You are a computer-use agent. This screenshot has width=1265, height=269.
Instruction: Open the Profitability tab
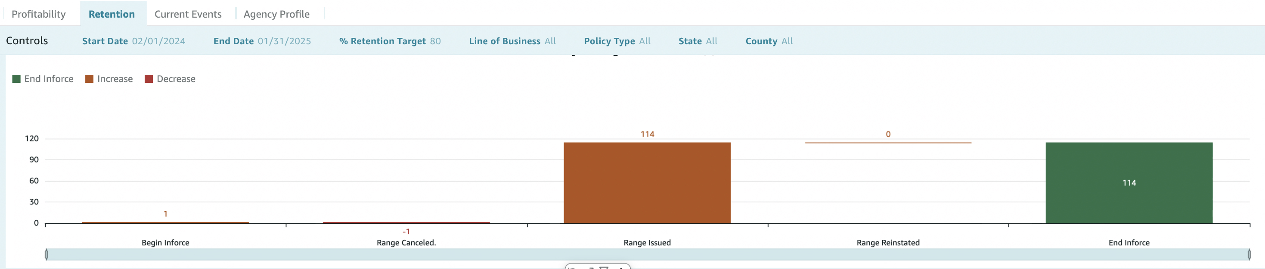pyautogui.click(x=38, y=14)
